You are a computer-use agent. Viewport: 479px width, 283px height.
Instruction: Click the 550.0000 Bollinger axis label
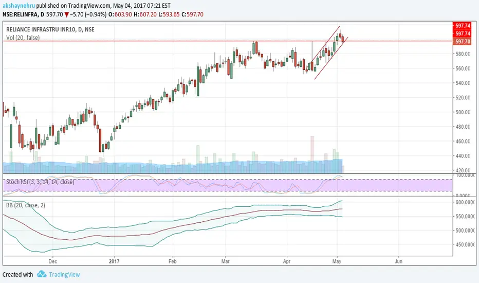tap(465, 216)
